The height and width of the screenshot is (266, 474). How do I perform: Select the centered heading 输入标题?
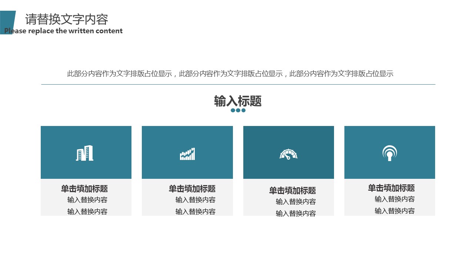238,101
